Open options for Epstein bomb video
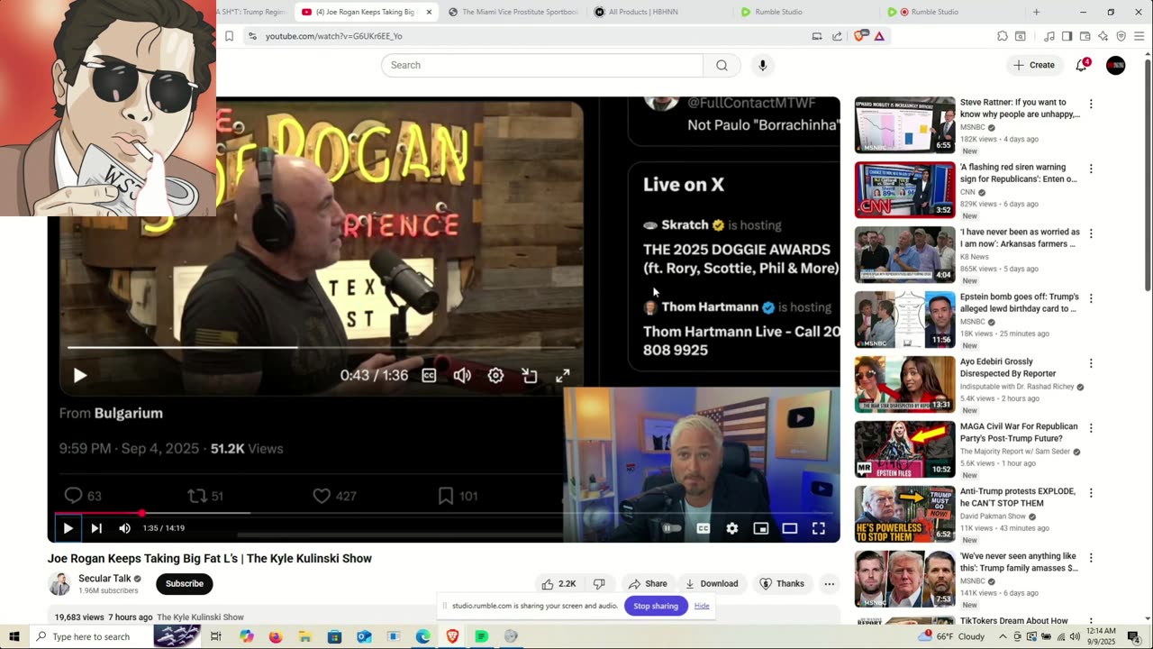The image size is (1153, 649). tap(1091, 299)
